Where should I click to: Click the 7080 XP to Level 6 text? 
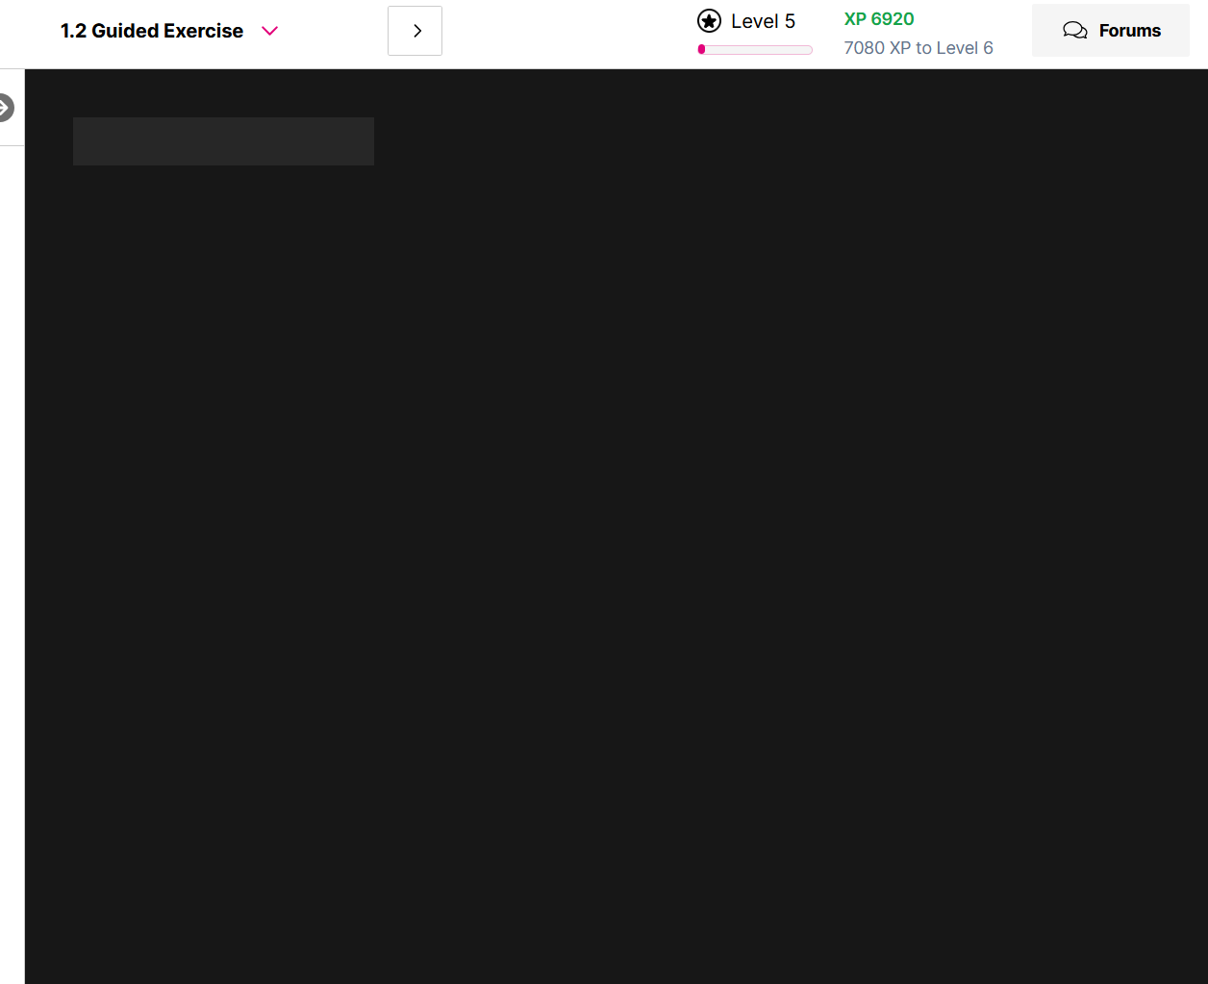pos(919,48)
